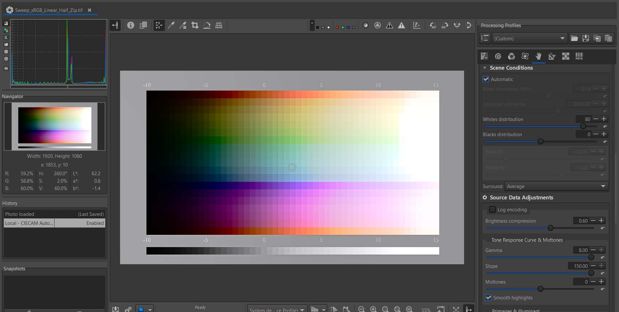This screenshot has height=312, width=619.
Task: Disable the Smooth highlights checkbox
Action: 488,297
